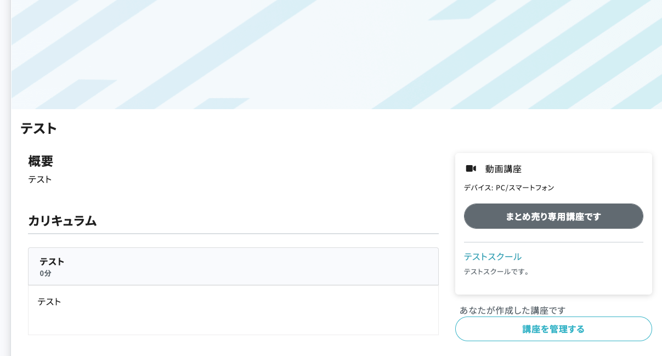Click the striped light-blue banner image
This screenshot has width=662, height=356.
(x=336, y=54)
